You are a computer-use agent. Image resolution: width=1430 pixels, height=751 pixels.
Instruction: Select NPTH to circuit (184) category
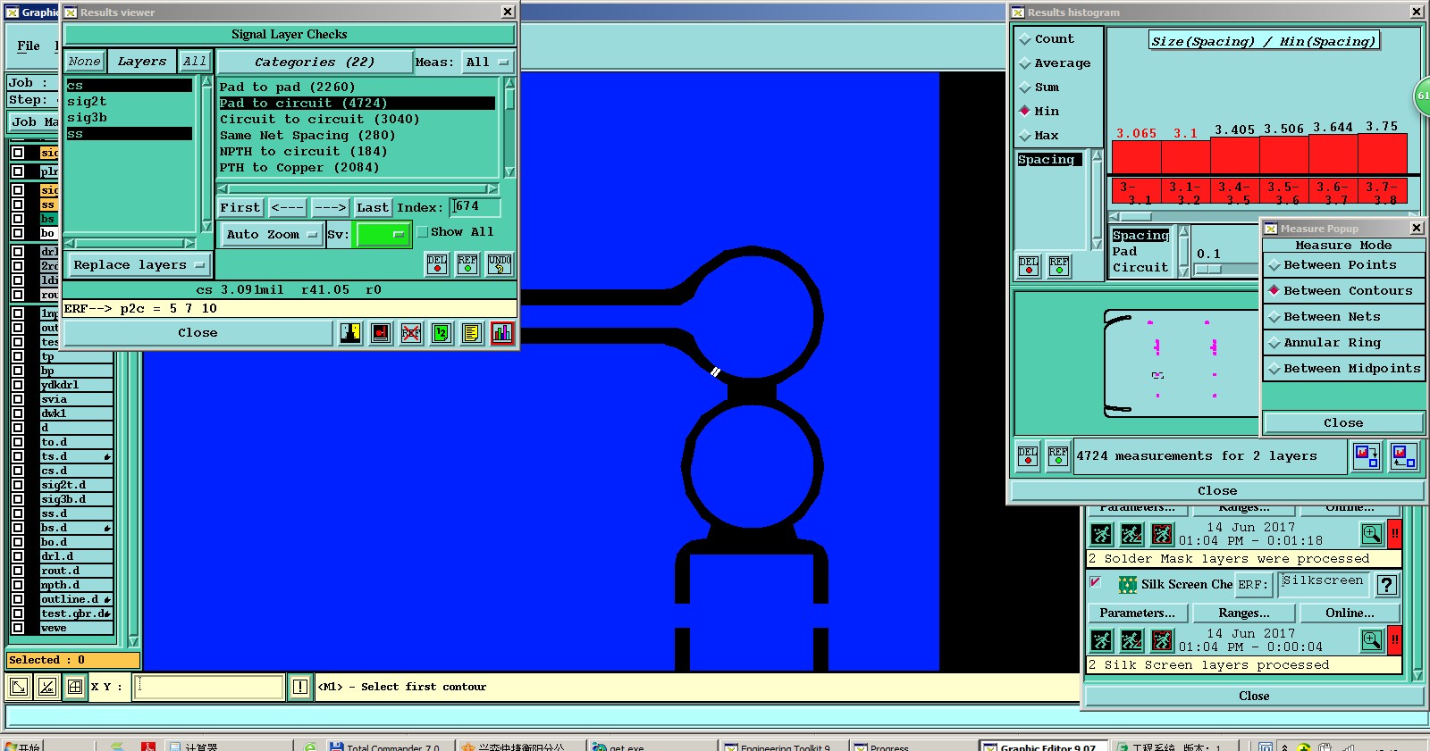click(x=357, y=151)
